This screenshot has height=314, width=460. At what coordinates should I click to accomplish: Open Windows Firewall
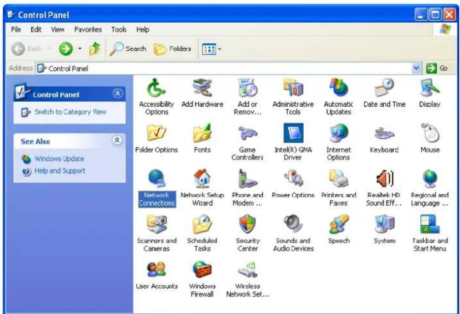click(x=202, y=279)
